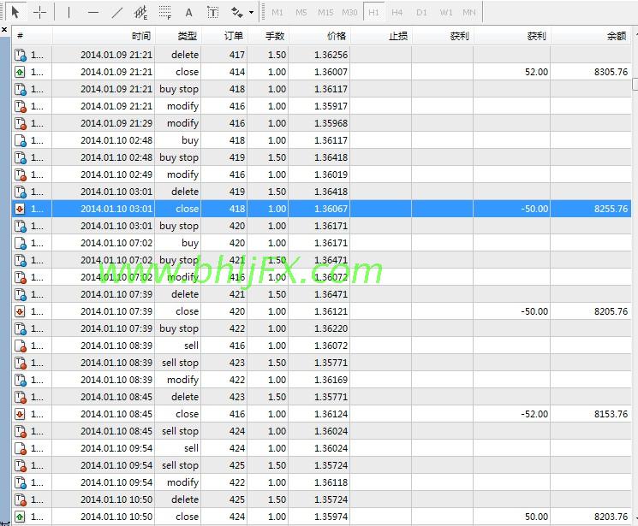Select profit -52.00 cell
This screenshot has height=526, width=638.
534,414
